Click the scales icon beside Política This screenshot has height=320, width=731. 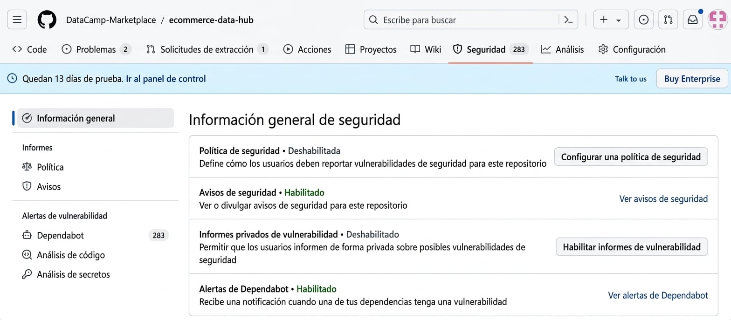27,167
